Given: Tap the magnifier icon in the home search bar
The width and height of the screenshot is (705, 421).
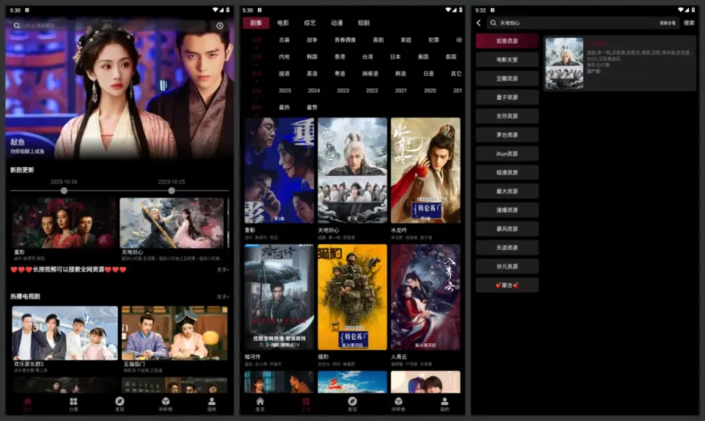Looking at the screenshot, I should (x=17, y=25).
